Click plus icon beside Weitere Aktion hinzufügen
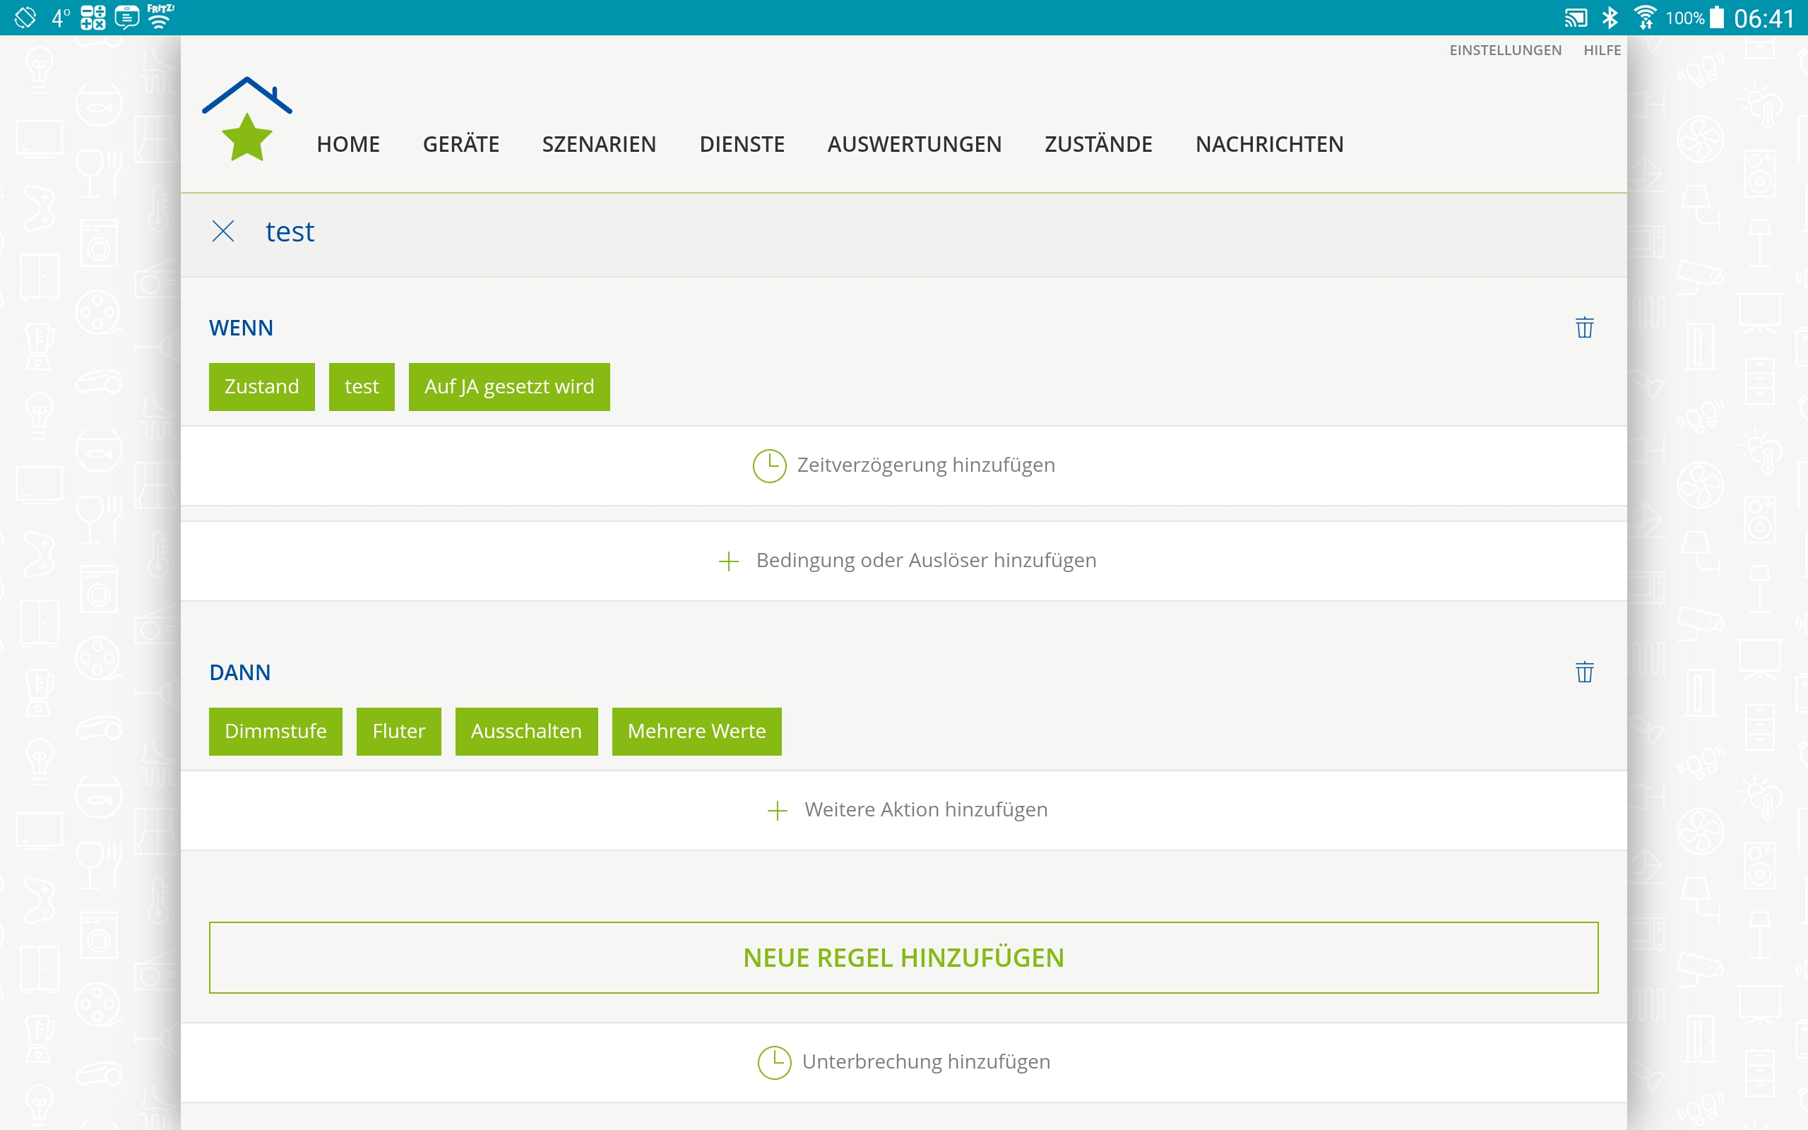 777,811
